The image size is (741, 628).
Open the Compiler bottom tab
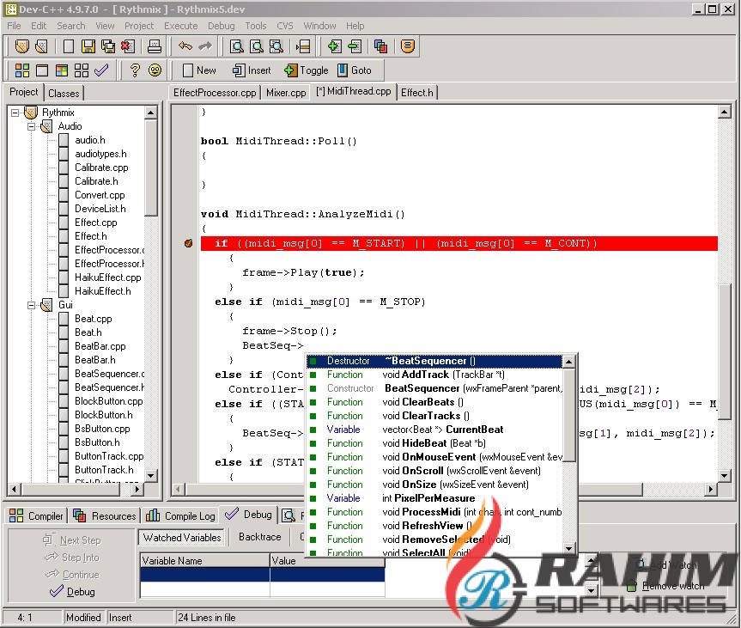tap(36, 516)
